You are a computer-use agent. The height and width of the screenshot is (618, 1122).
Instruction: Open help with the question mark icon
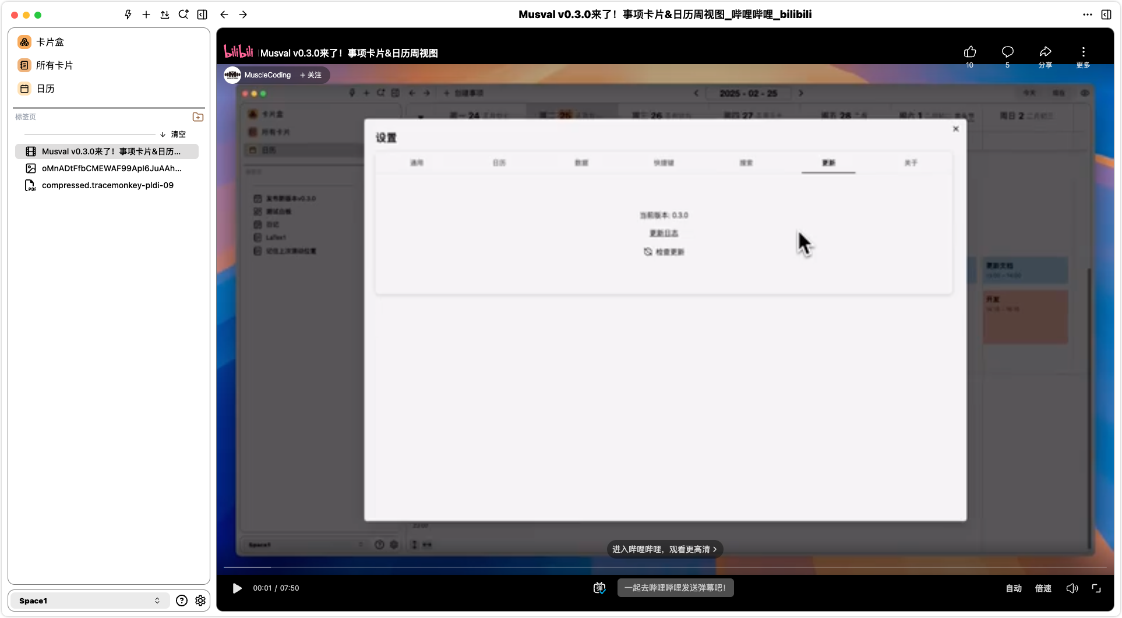tap(182, 601)
